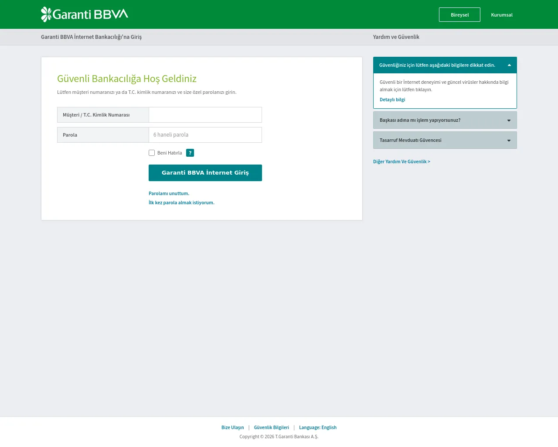Click the Garanti BBVA logo
This screenshot has height=447, width=558.
[85, 14]
